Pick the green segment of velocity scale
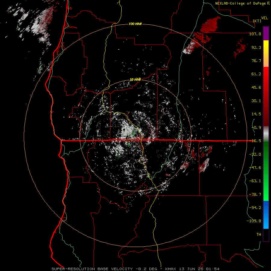271x271 pixels. tap(266, 171)
